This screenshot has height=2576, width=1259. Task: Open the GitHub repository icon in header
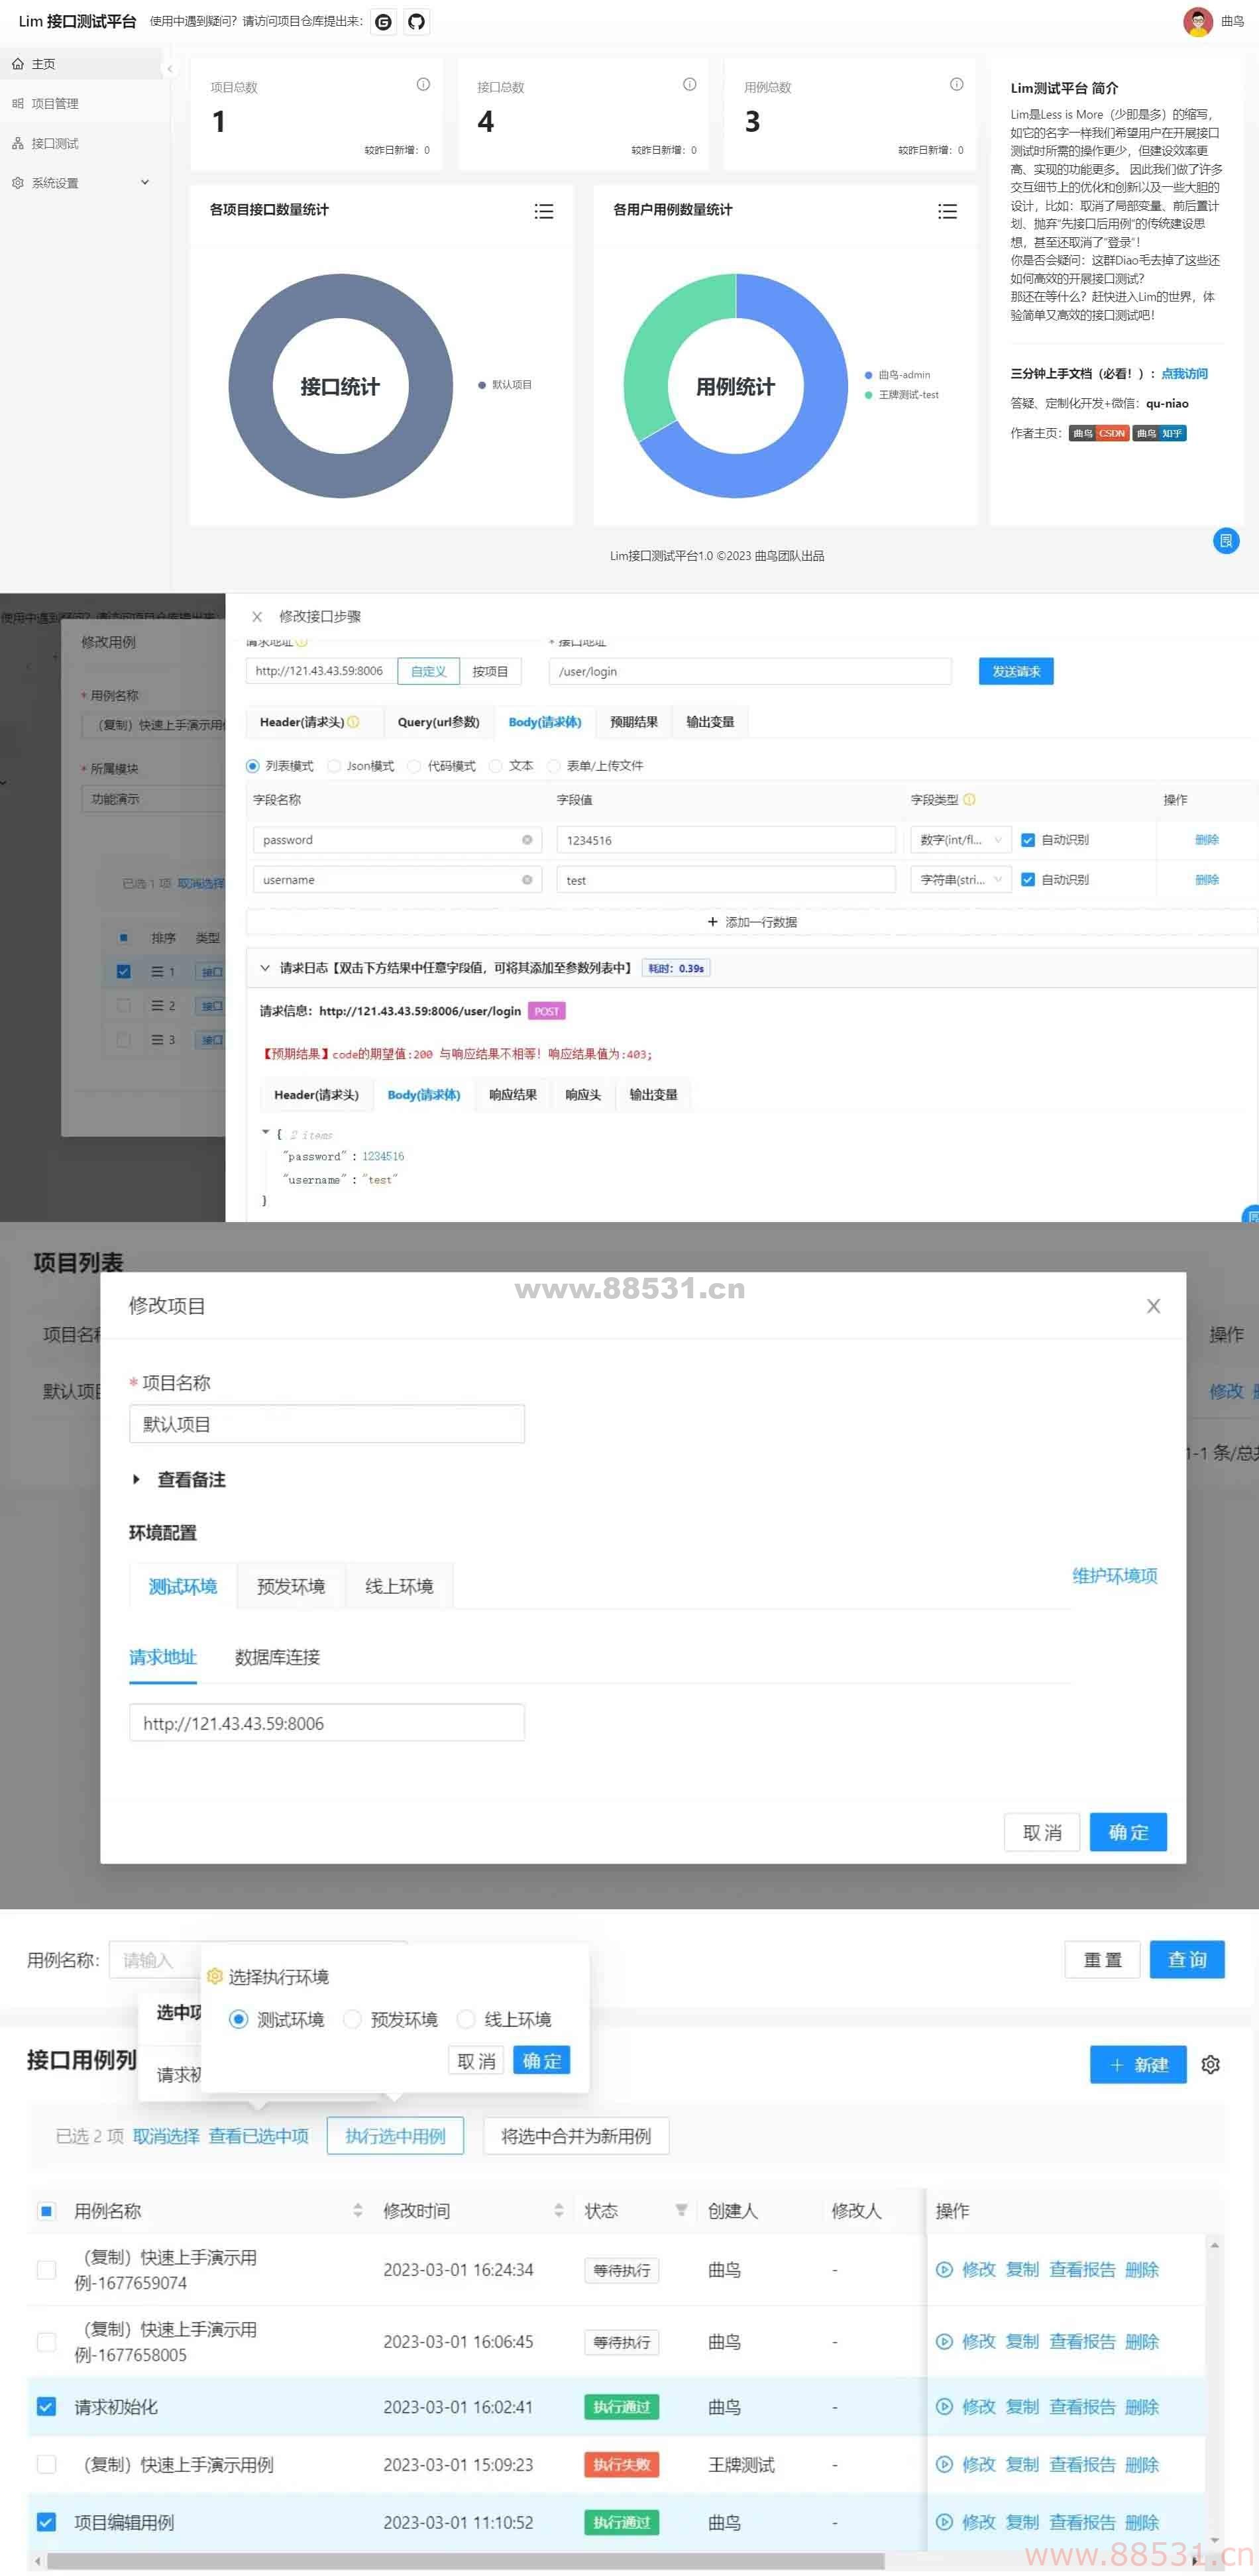click(417, 22)
